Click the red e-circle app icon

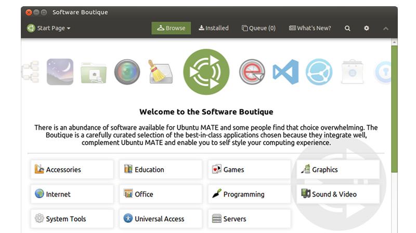tap(252, 72)
